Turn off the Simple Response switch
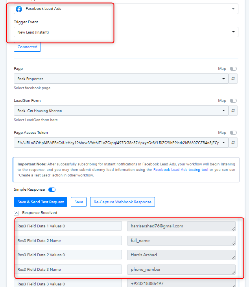Viewport: 249px width, 287px height. [52, 189]
